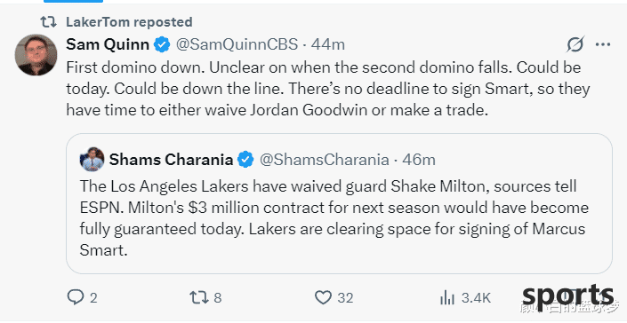Click the reply comment icon

[76, 297]
